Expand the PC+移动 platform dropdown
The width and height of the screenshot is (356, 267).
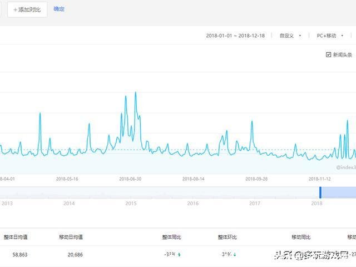330,36
